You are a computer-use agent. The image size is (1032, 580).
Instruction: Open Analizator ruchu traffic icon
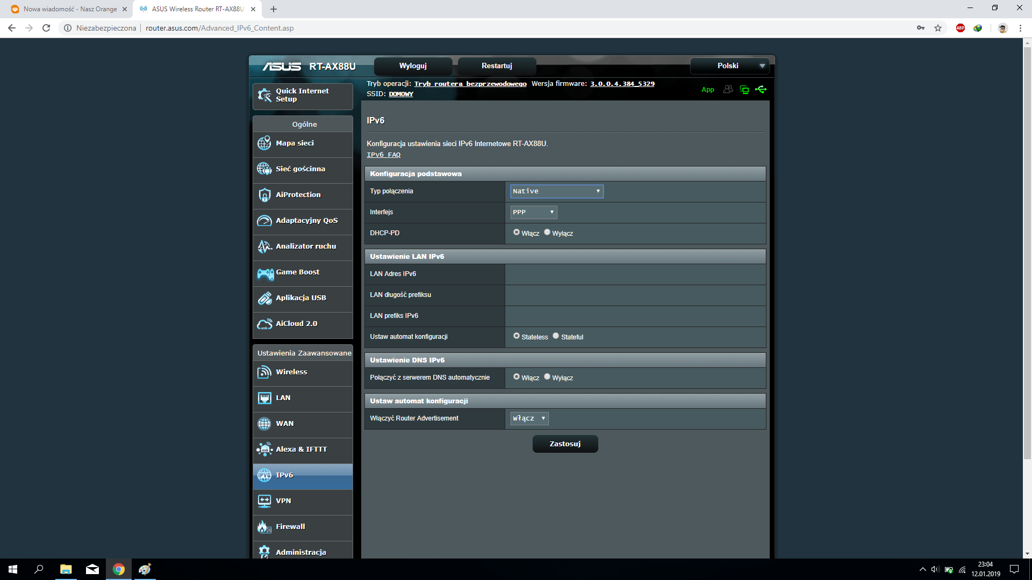[264, 247]
